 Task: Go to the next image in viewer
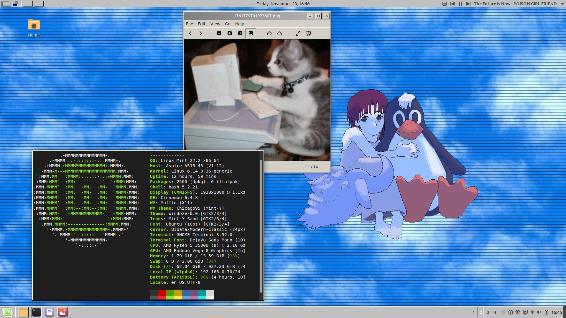click(201, 33)
